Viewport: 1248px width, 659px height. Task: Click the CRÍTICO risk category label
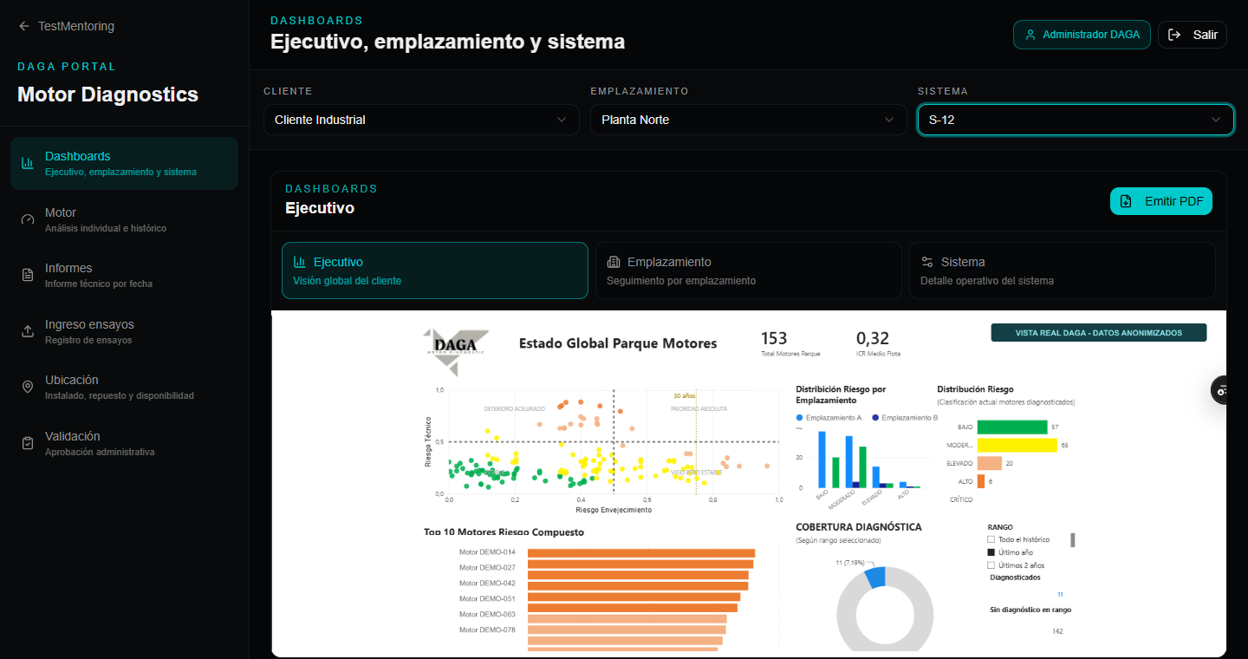961,499
